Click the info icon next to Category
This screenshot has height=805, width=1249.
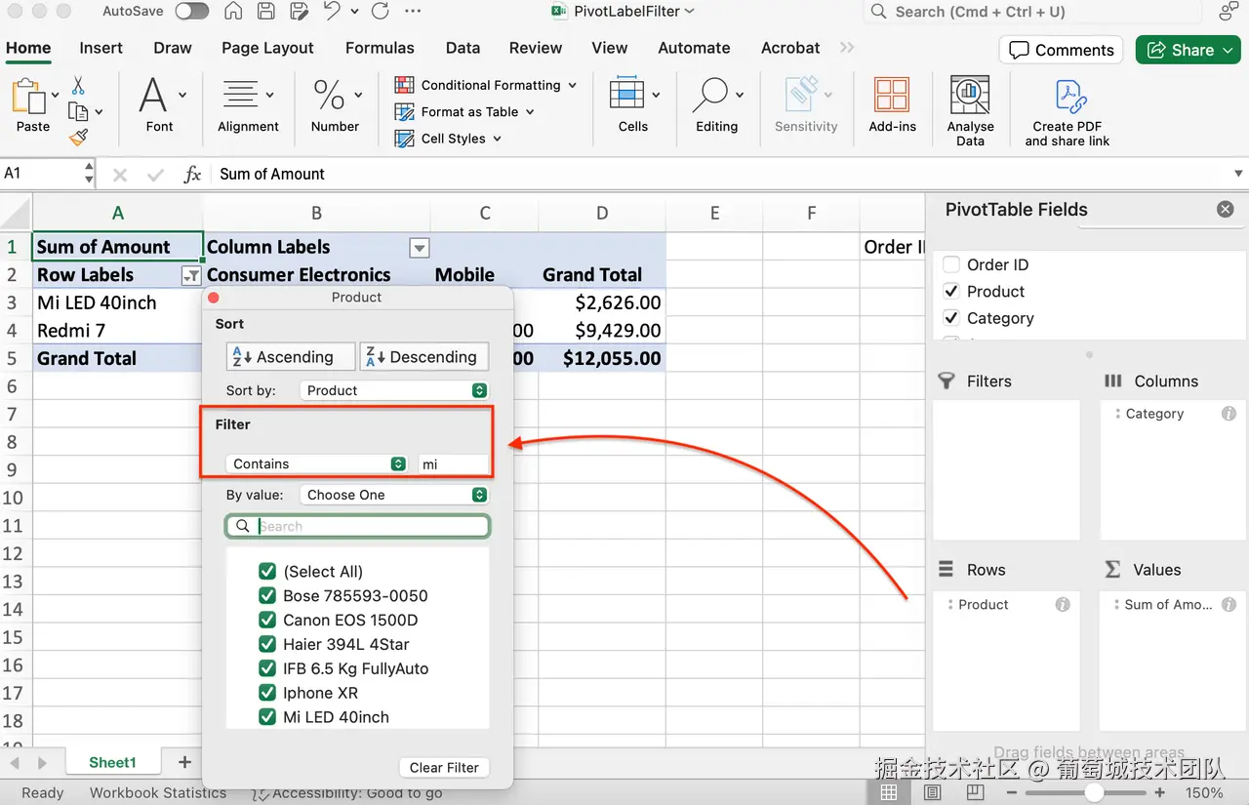(1229, 414)
